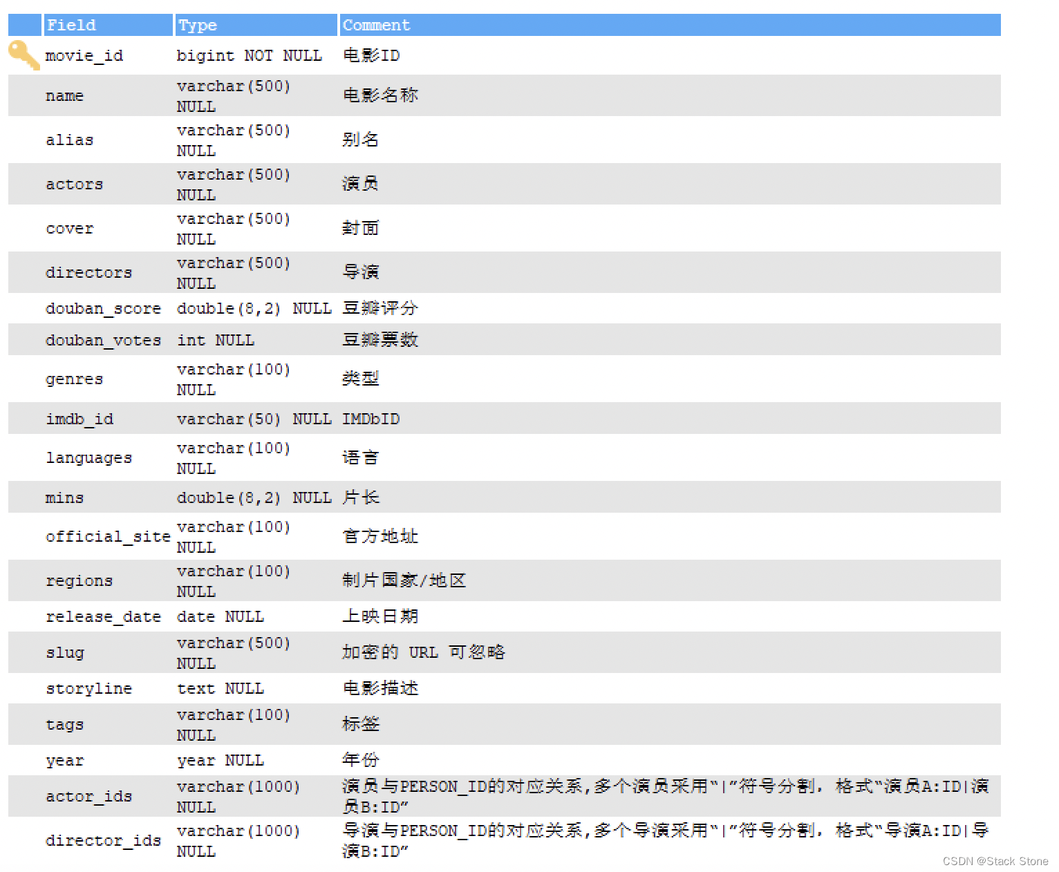Screen dimensions: 1059x872
Task: Click the '类型' comment cell
Action: point(361,379)
